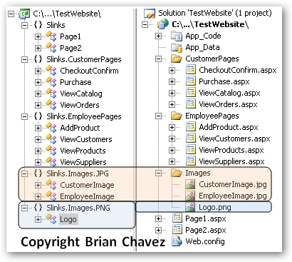Image resolution: width=292 pixels, height=262 pixels.
Task: Click the ViewOrders.aspx page icon
Action: tap(191, 104)
